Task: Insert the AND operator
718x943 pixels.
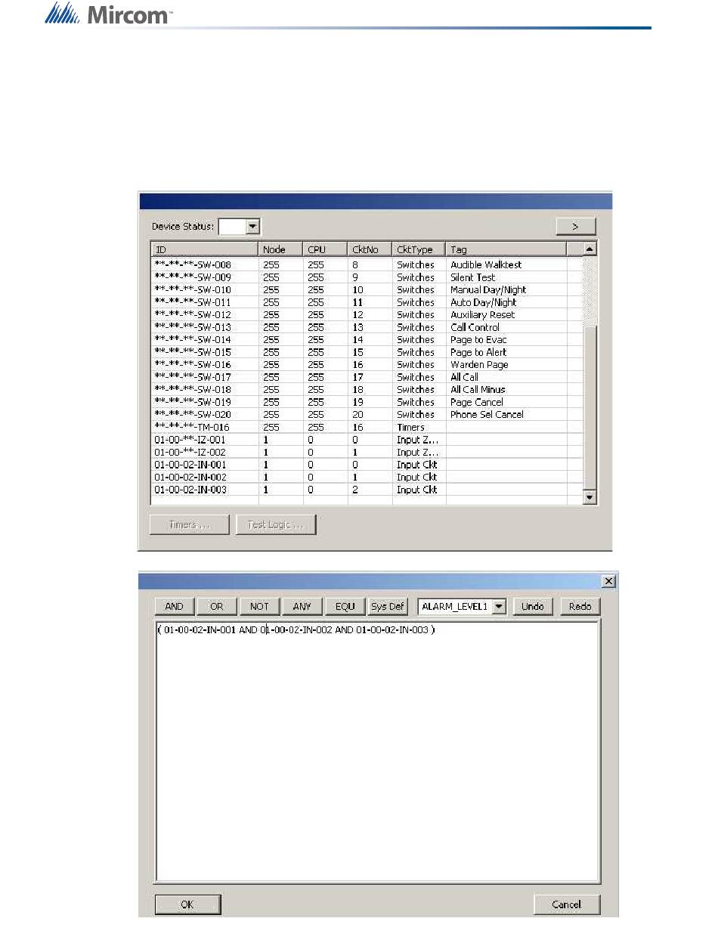Action: point(175,607)
